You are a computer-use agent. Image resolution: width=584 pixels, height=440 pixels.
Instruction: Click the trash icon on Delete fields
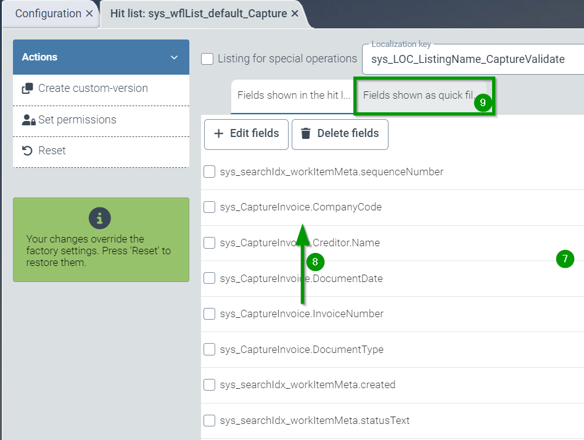305,133
